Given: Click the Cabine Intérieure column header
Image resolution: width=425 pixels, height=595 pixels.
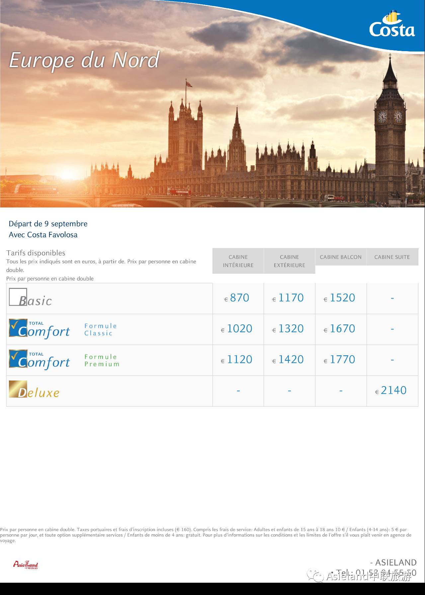Looking at the screenshot, I should pos(238,261).
